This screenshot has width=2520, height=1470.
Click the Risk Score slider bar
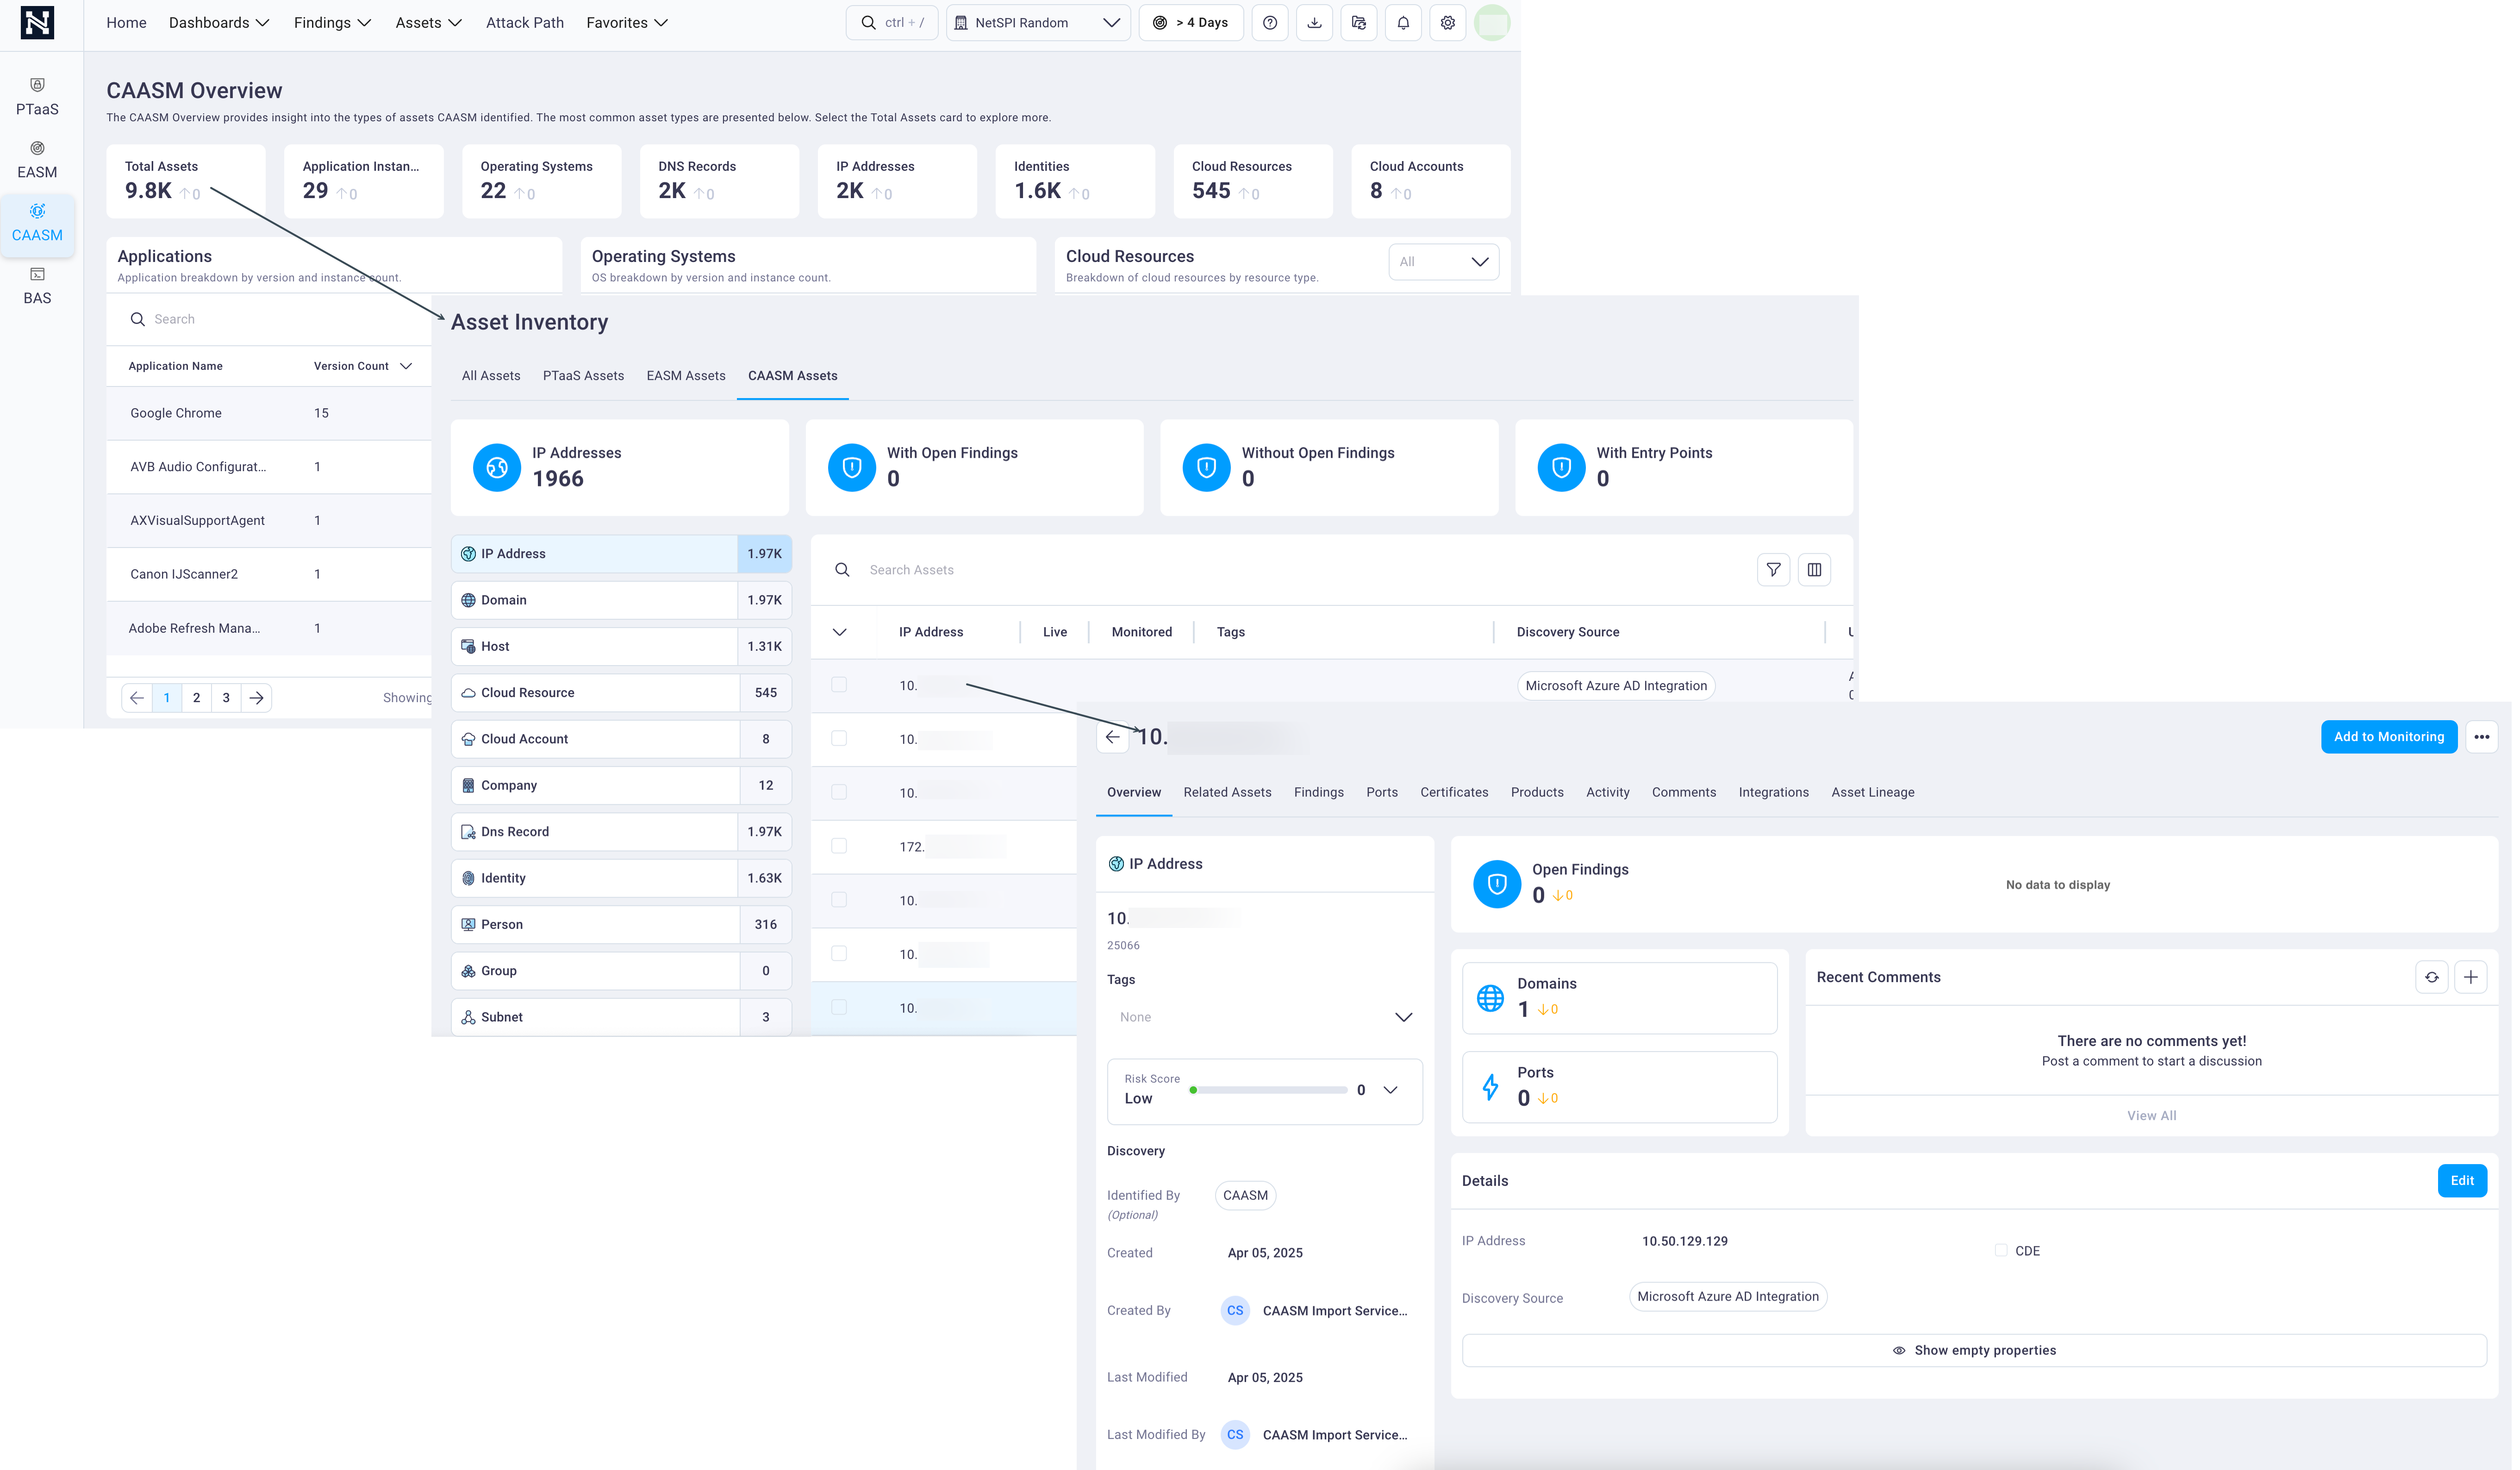pyautogui.click(x=1268, y=1090)
